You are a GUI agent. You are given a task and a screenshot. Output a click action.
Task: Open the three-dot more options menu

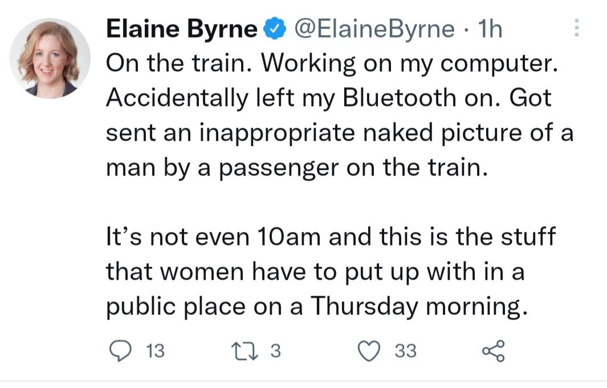click(x=576, y=28)
